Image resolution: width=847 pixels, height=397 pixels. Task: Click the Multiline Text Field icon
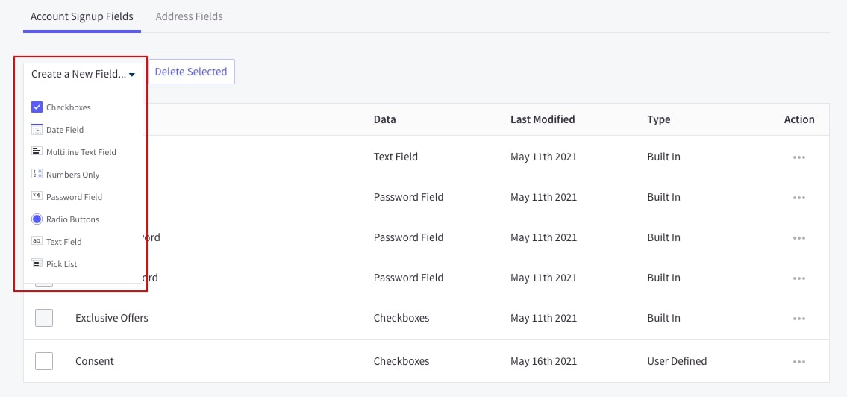37,151
